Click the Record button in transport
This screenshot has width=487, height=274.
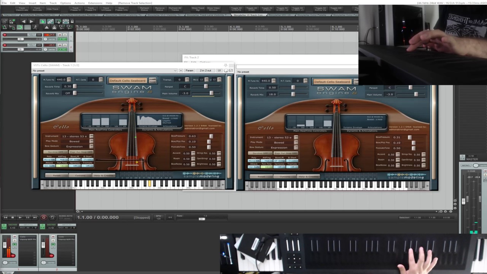(x=43, y=217)
